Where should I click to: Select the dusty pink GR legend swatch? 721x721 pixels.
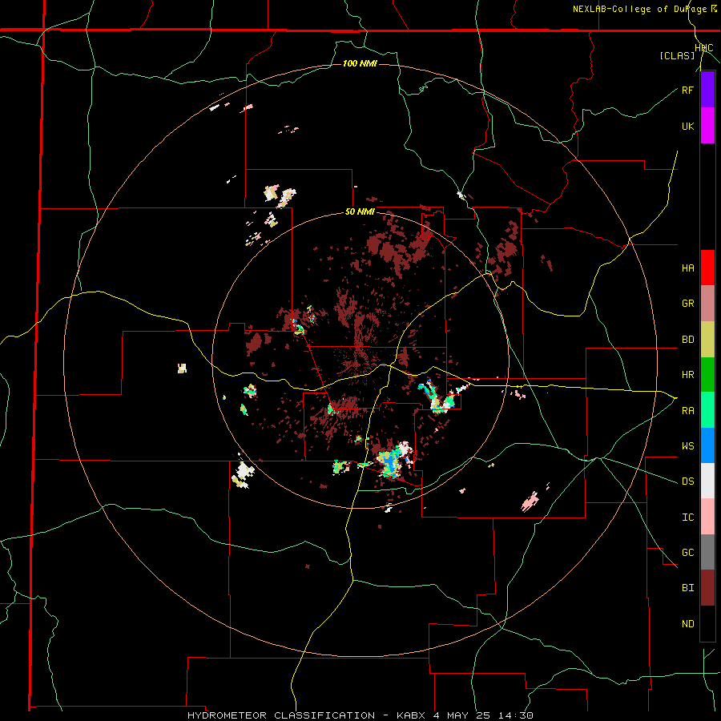(707, 304)
